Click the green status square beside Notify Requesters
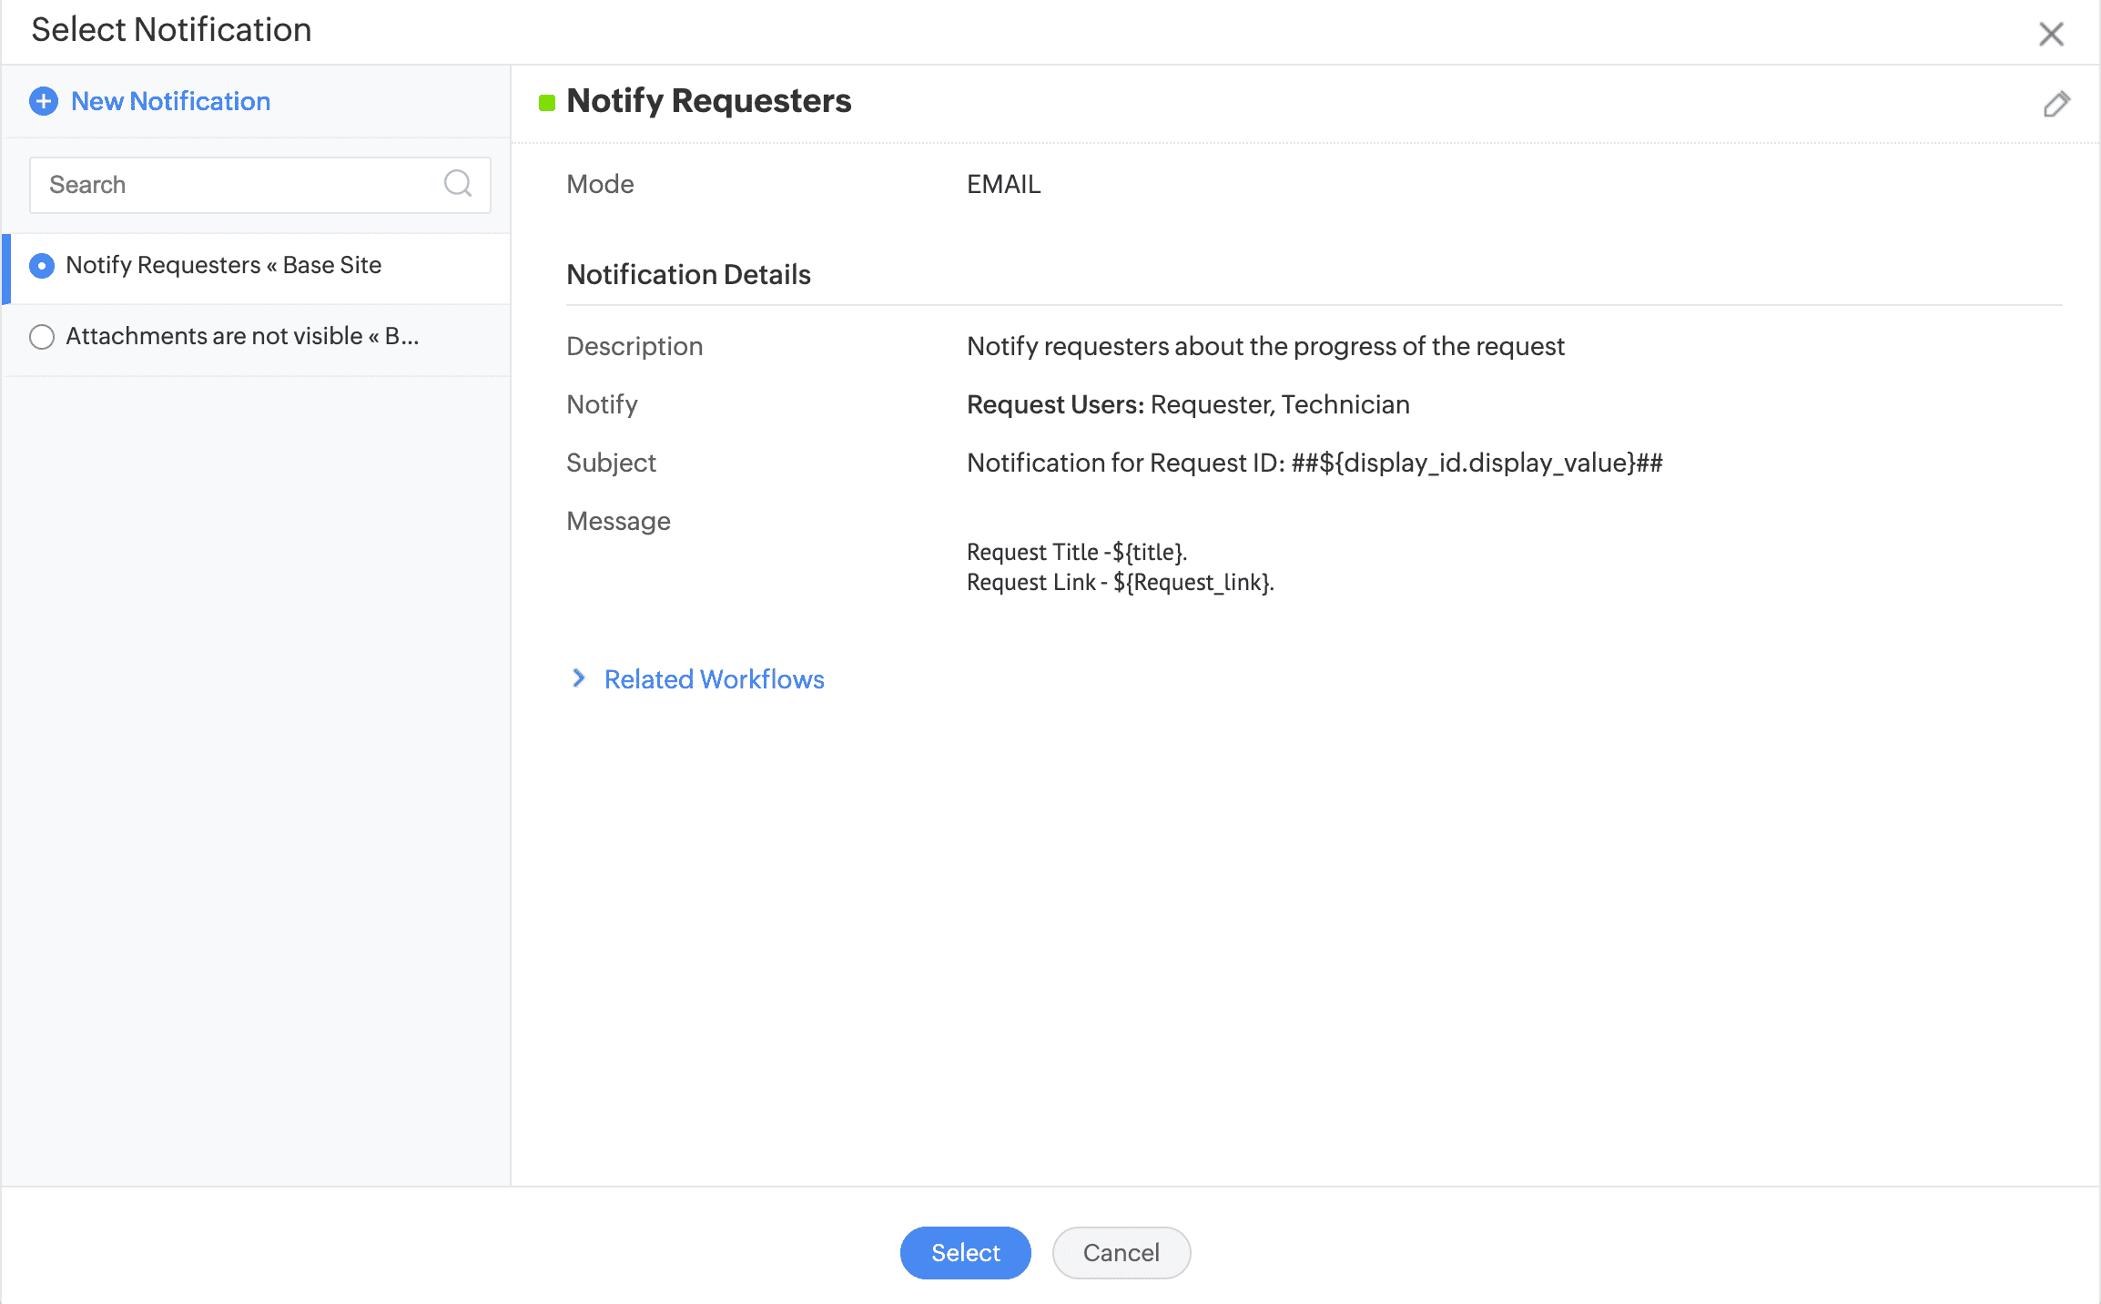 [547, 103]
